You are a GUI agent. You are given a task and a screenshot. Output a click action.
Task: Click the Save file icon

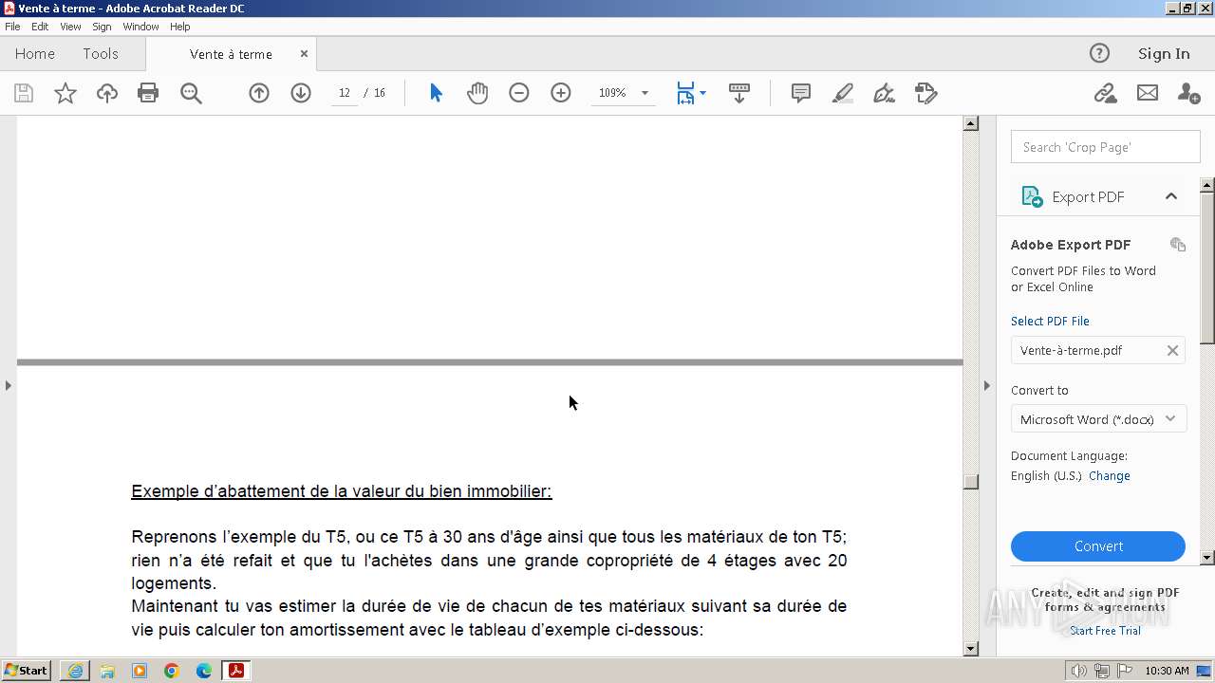click(x=24, y=93)
